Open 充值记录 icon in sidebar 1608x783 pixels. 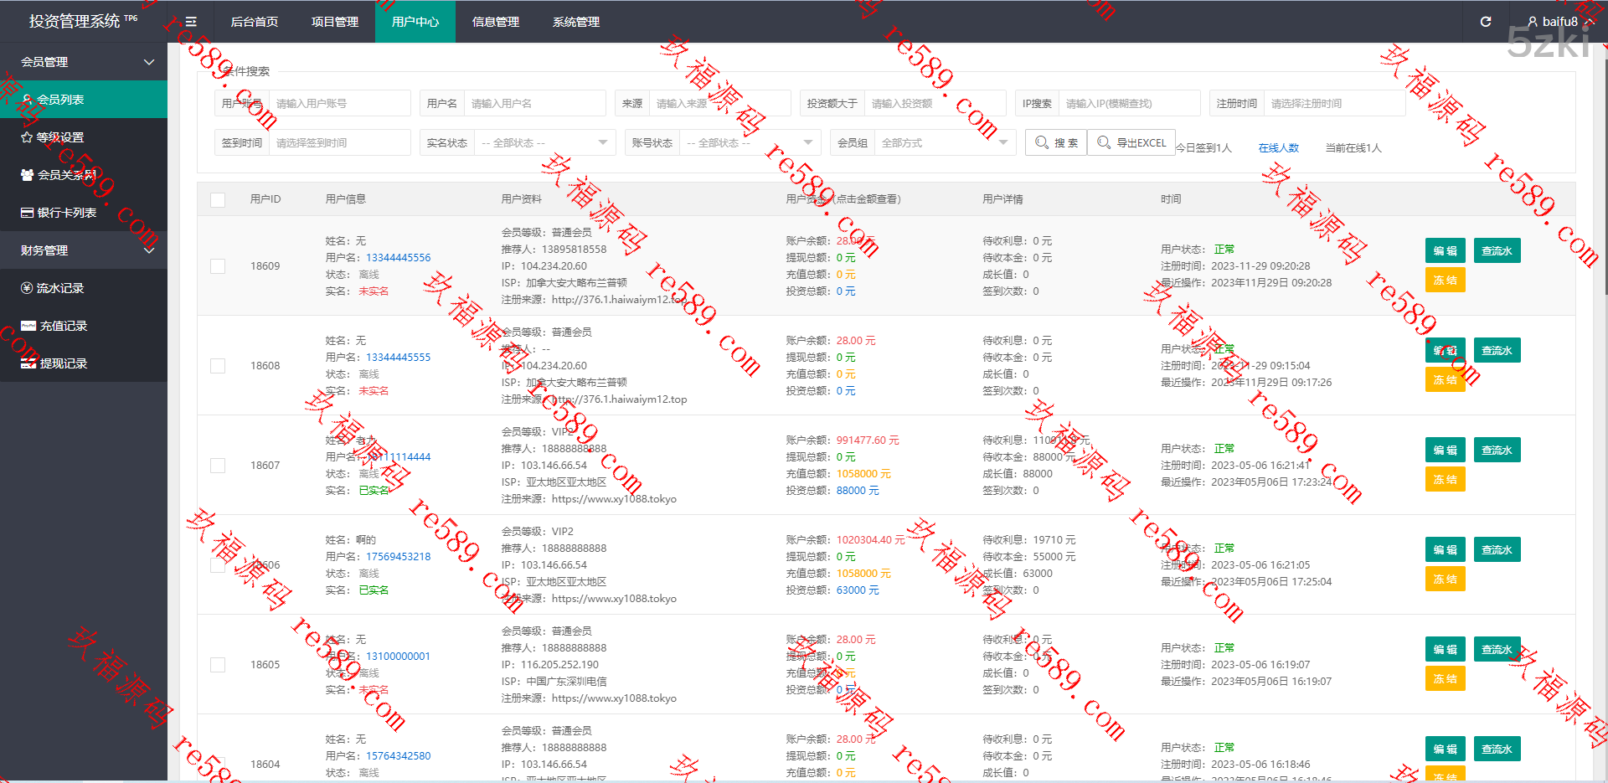coord(28,326)
